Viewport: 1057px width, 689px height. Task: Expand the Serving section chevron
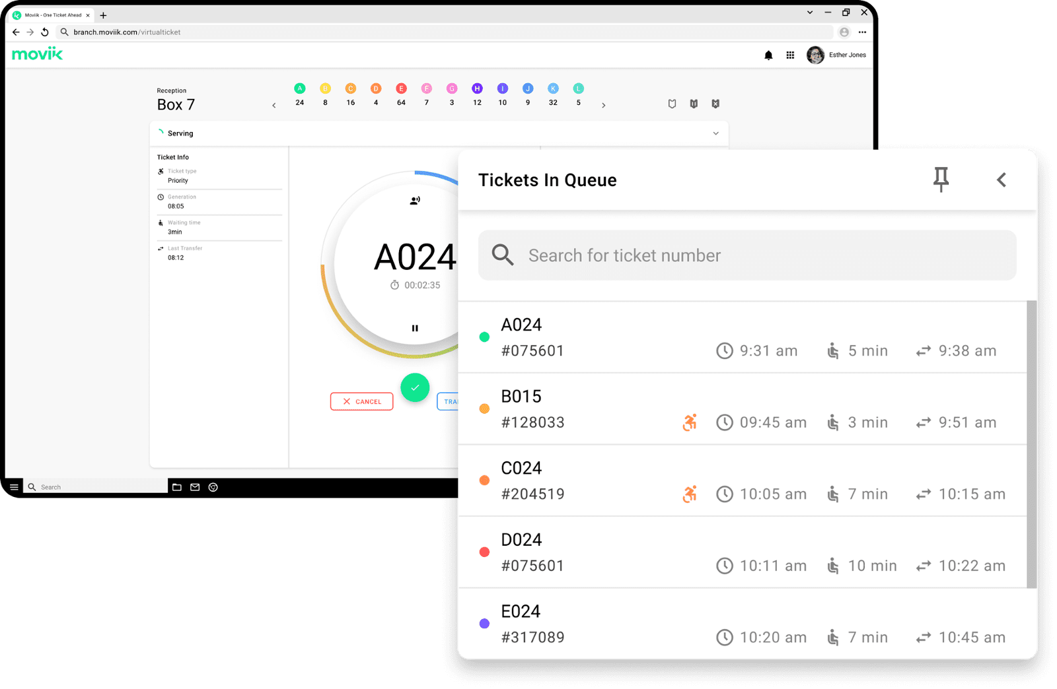pyautogui.click(x=715, y=133)
